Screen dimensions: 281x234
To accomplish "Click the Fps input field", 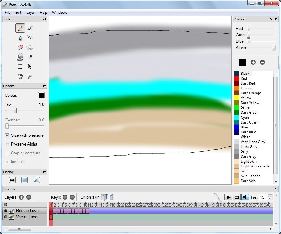I will [x=263, y=197].
